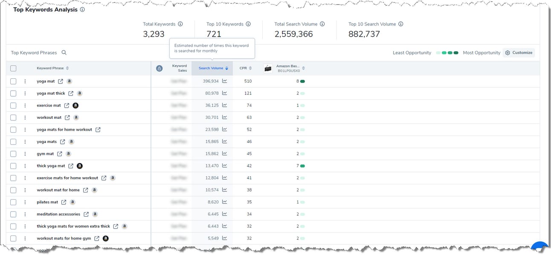Click the darkest green opportunity legend dot
Viewport: 551px width, 255px height.
point(456,53)
